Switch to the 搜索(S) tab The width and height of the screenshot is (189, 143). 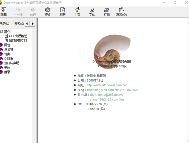point(19,24)
